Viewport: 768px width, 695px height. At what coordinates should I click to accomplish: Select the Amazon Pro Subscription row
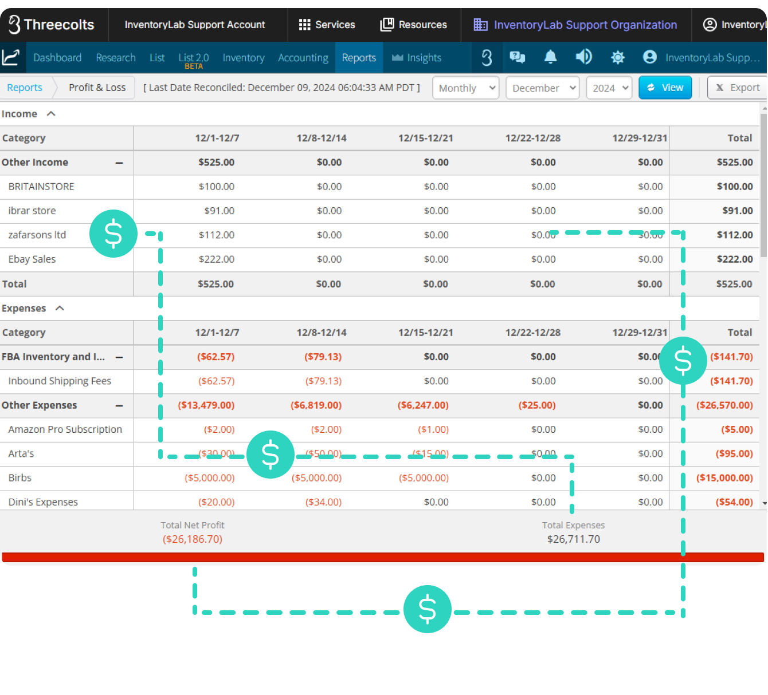click(65, 429)
